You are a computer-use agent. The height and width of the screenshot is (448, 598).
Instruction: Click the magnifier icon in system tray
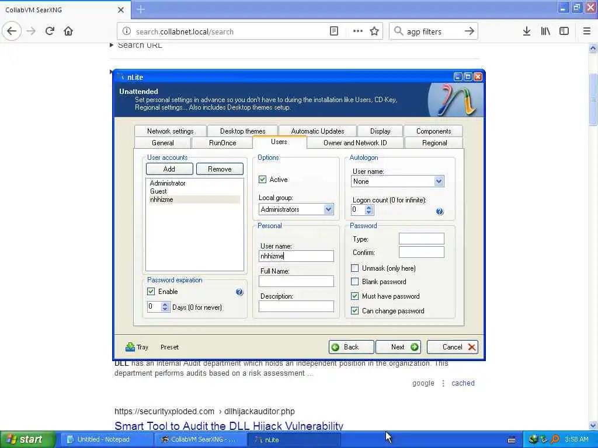[555, 439]
